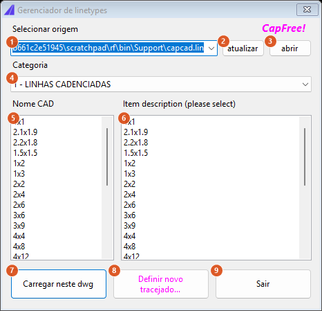Select 1x3 in Nome CAD list

(x=56, y=174)
